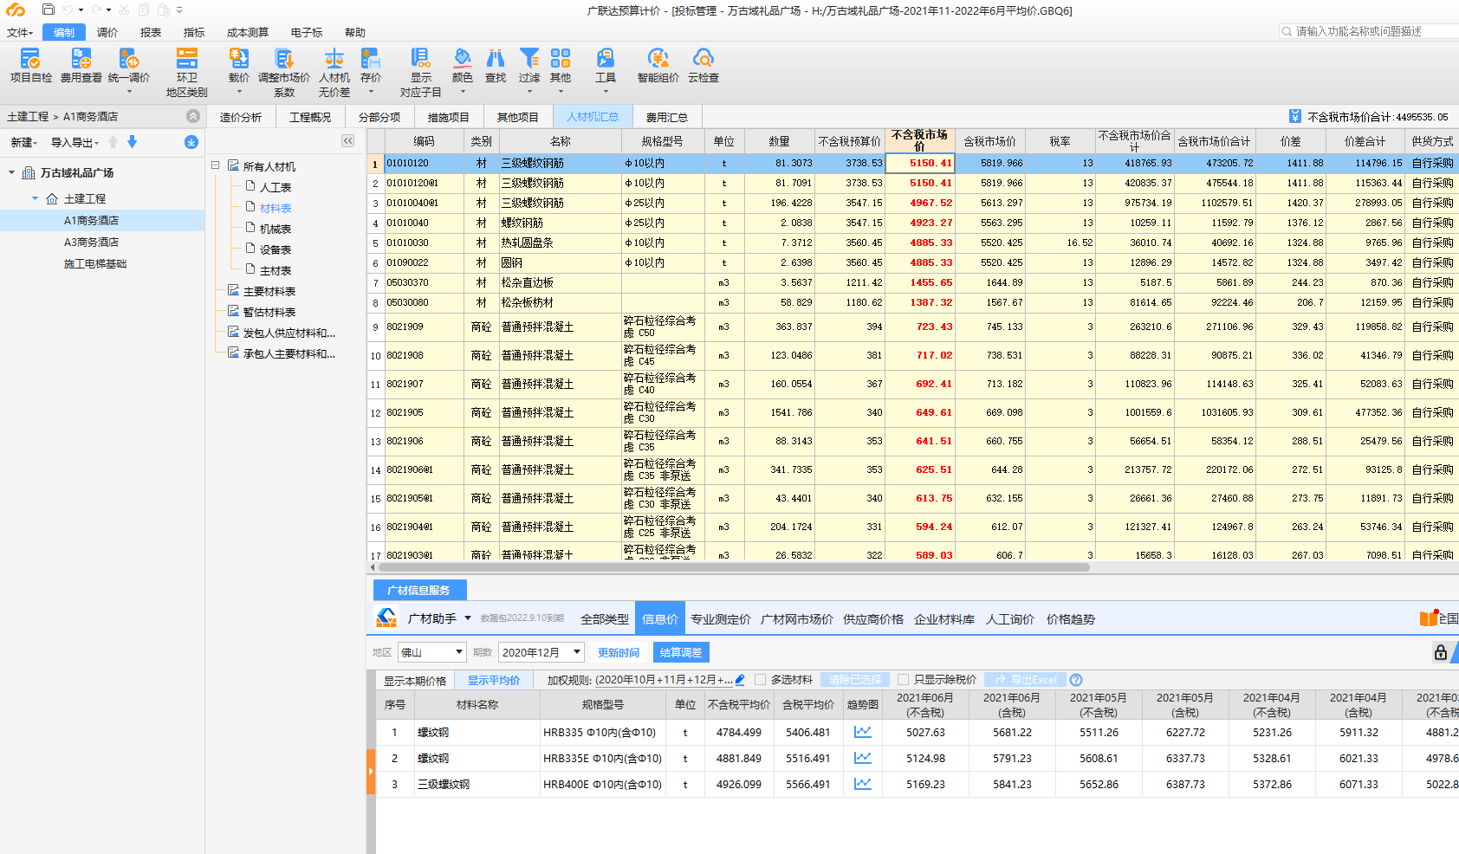
Task: Click the help question icon beside 导出Excel
Action: coord(1076,680)
